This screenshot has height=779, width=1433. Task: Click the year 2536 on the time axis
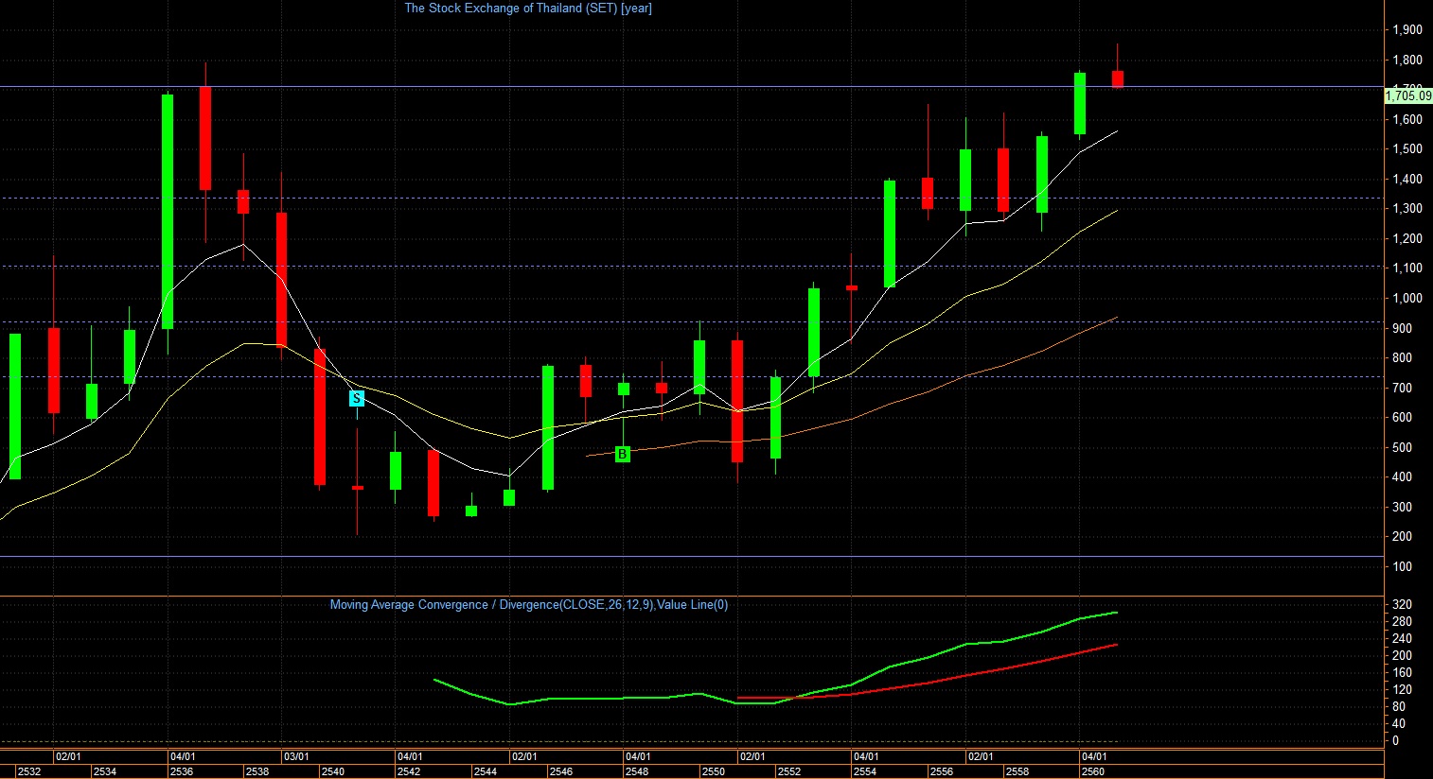click(x=181, y=771)
